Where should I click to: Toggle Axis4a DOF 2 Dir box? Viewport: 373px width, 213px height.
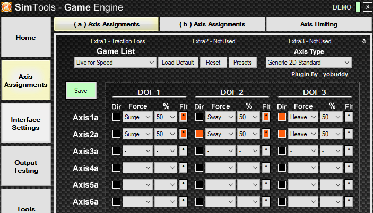click(199, 167)
